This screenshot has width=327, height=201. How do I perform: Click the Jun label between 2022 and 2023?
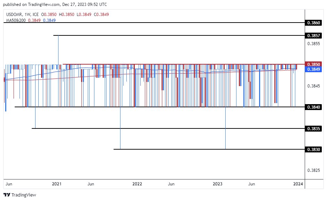click(171, 184)
